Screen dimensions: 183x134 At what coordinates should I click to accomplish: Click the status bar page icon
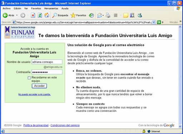(x=3, y=131)
